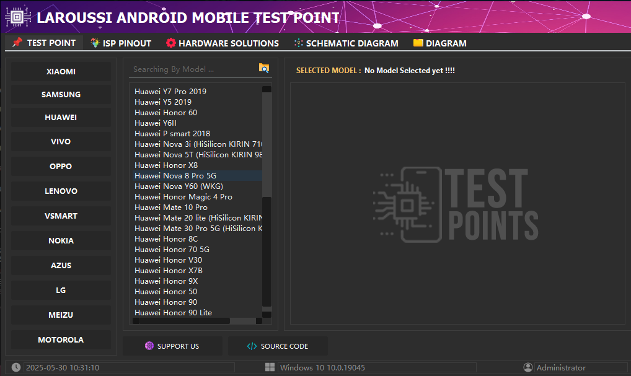631x376 pixels.
Task: Click the Administrator user icon
Action: coord(528,367)
